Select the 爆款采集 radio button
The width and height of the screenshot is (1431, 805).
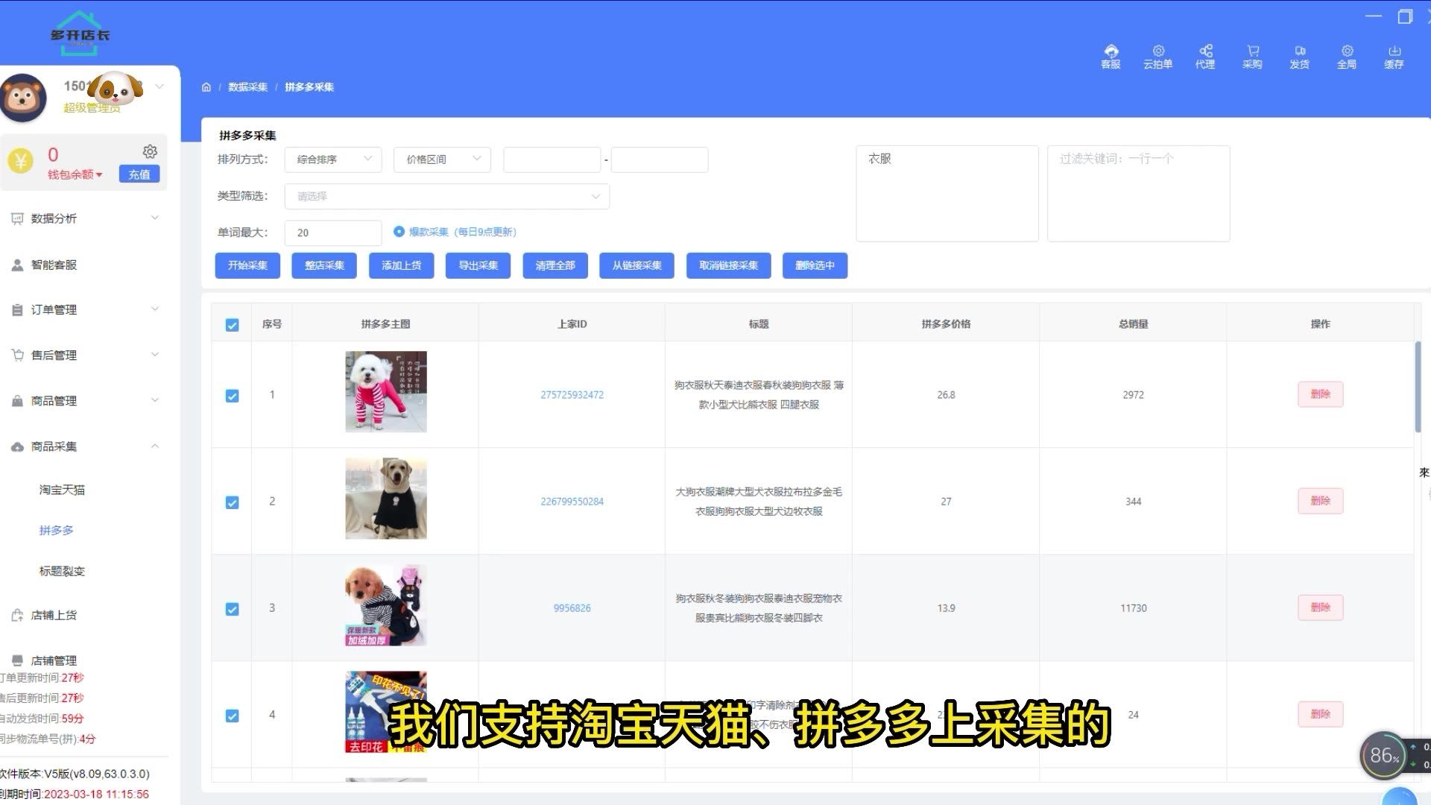(399, 232)
